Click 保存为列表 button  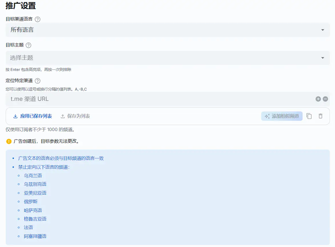75,116
